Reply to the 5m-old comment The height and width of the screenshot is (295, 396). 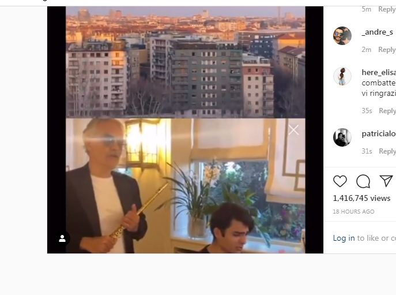[387, 9]
